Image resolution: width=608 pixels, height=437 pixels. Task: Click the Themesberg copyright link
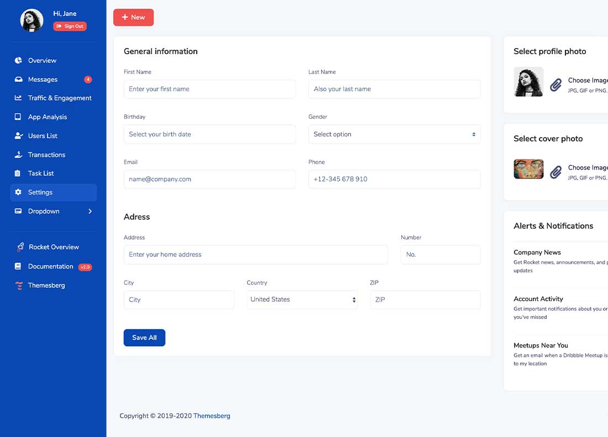tap(212, 415)
